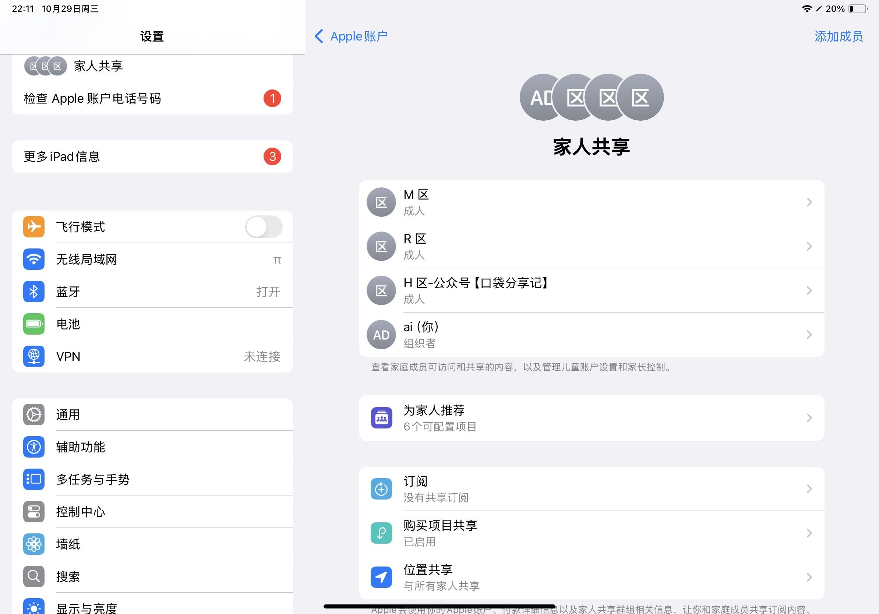Tap 添加成员 to add a member
The height and width of the screenshot is (614, 879).
(x=839, y=36)
